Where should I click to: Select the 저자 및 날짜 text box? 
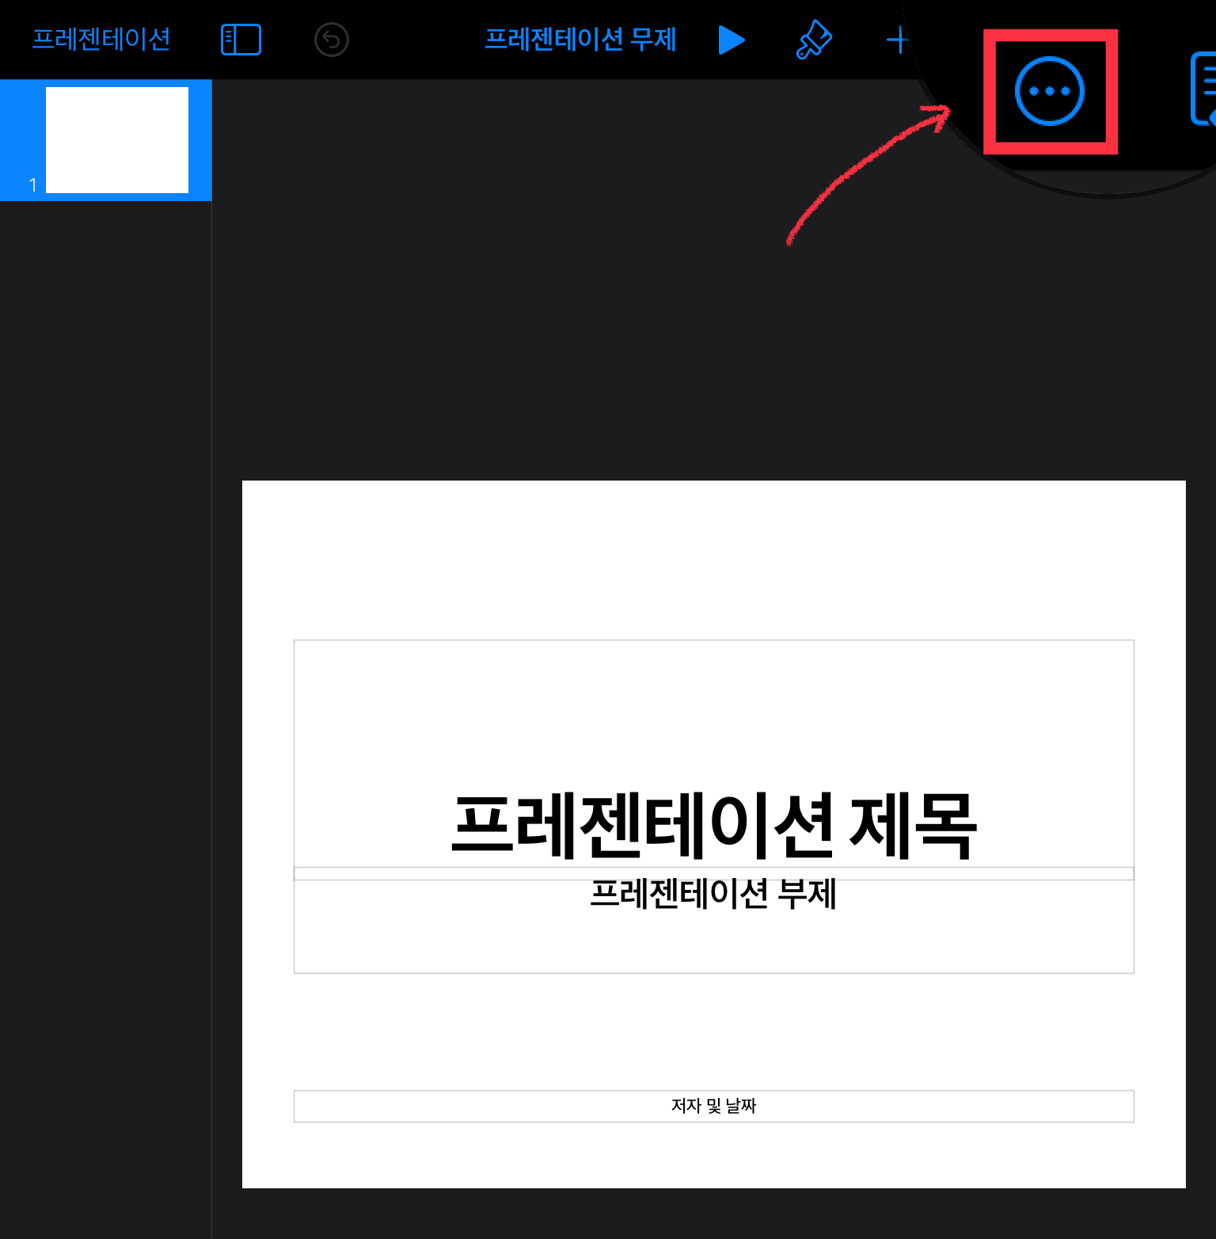point(714,1106)
